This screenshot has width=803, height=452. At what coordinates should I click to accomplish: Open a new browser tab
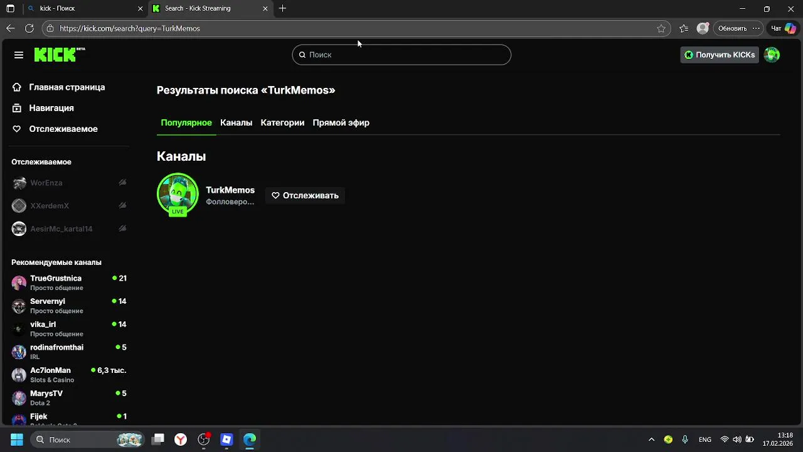[283, 8]
